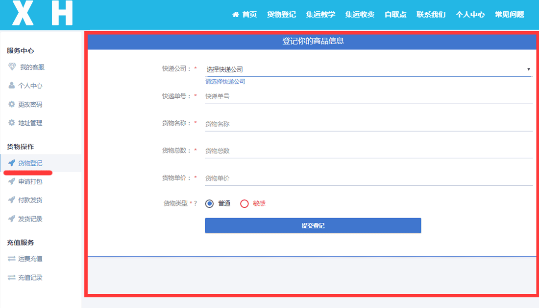
Task: Click the gear icon beside 地址管理
Action: 12,123
